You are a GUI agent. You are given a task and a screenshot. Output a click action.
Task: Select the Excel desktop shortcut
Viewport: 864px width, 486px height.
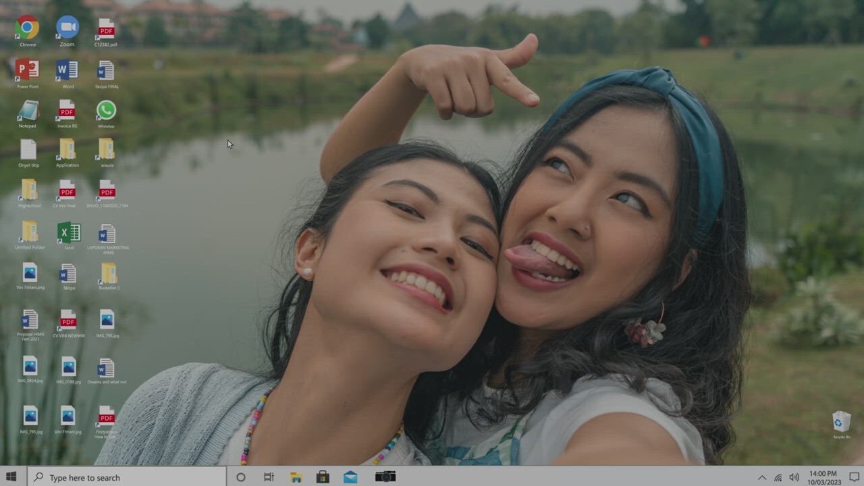pos(68,233)
